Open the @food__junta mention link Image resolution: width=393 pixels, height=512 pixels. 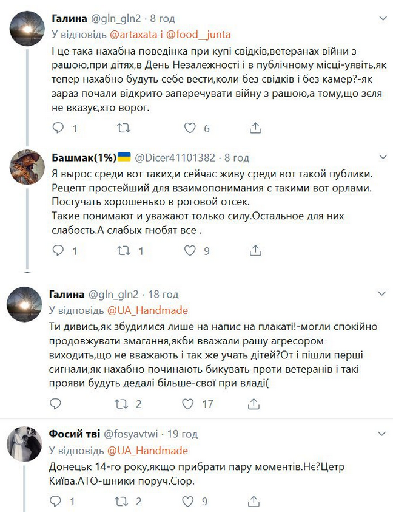click(198, 35)
